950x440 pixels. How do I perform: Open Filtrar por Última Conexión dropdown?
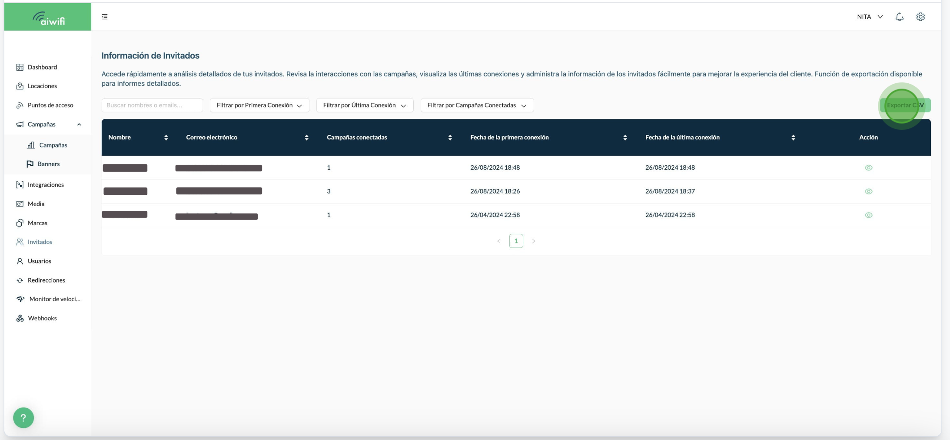pos(365,105)
